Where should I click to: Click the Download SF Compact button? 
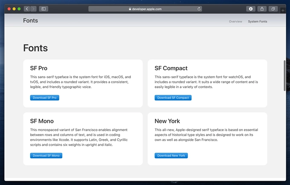pyautogui.click(x=173, y=97)
